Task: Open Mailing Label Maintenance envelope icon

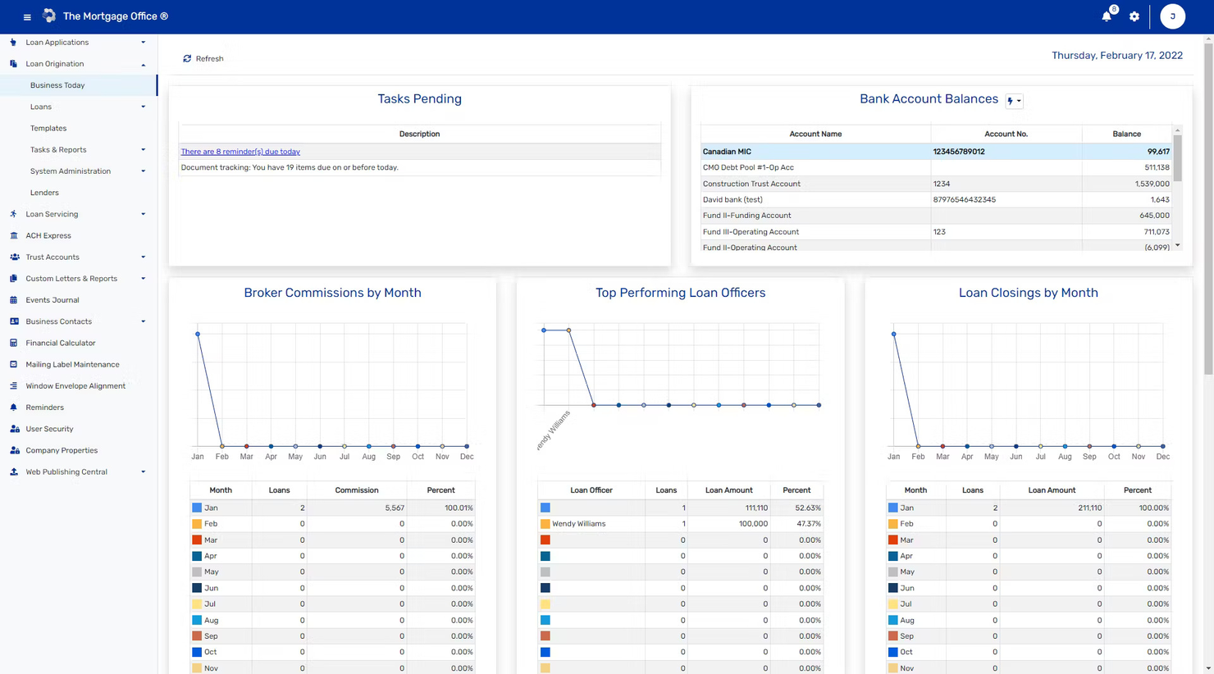Action: coord(14,364)
